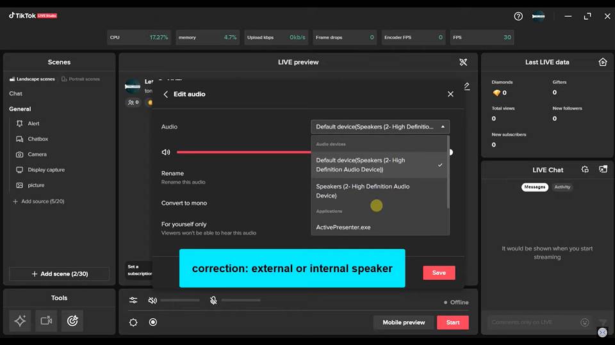
Task: Close the Edit audio dialog
Action: click(x=450, y=94)
